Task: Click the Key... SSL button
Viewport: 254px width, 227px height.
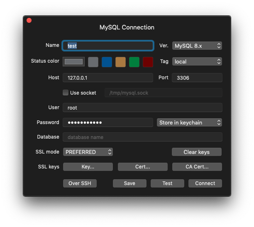Action: point(88,167)
